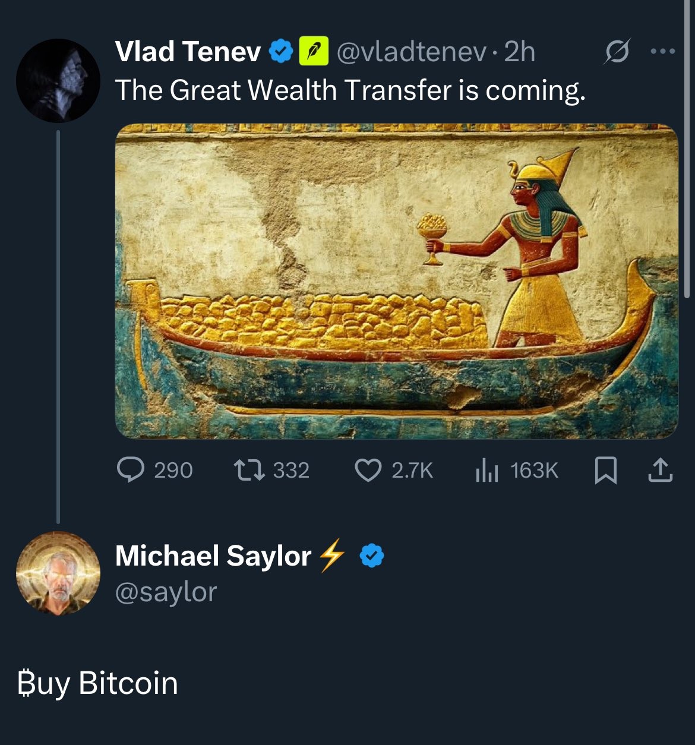Screen dimensions: 695x745
Task: Open the Egyptian gold boat image
Action: tap(397, 281)
